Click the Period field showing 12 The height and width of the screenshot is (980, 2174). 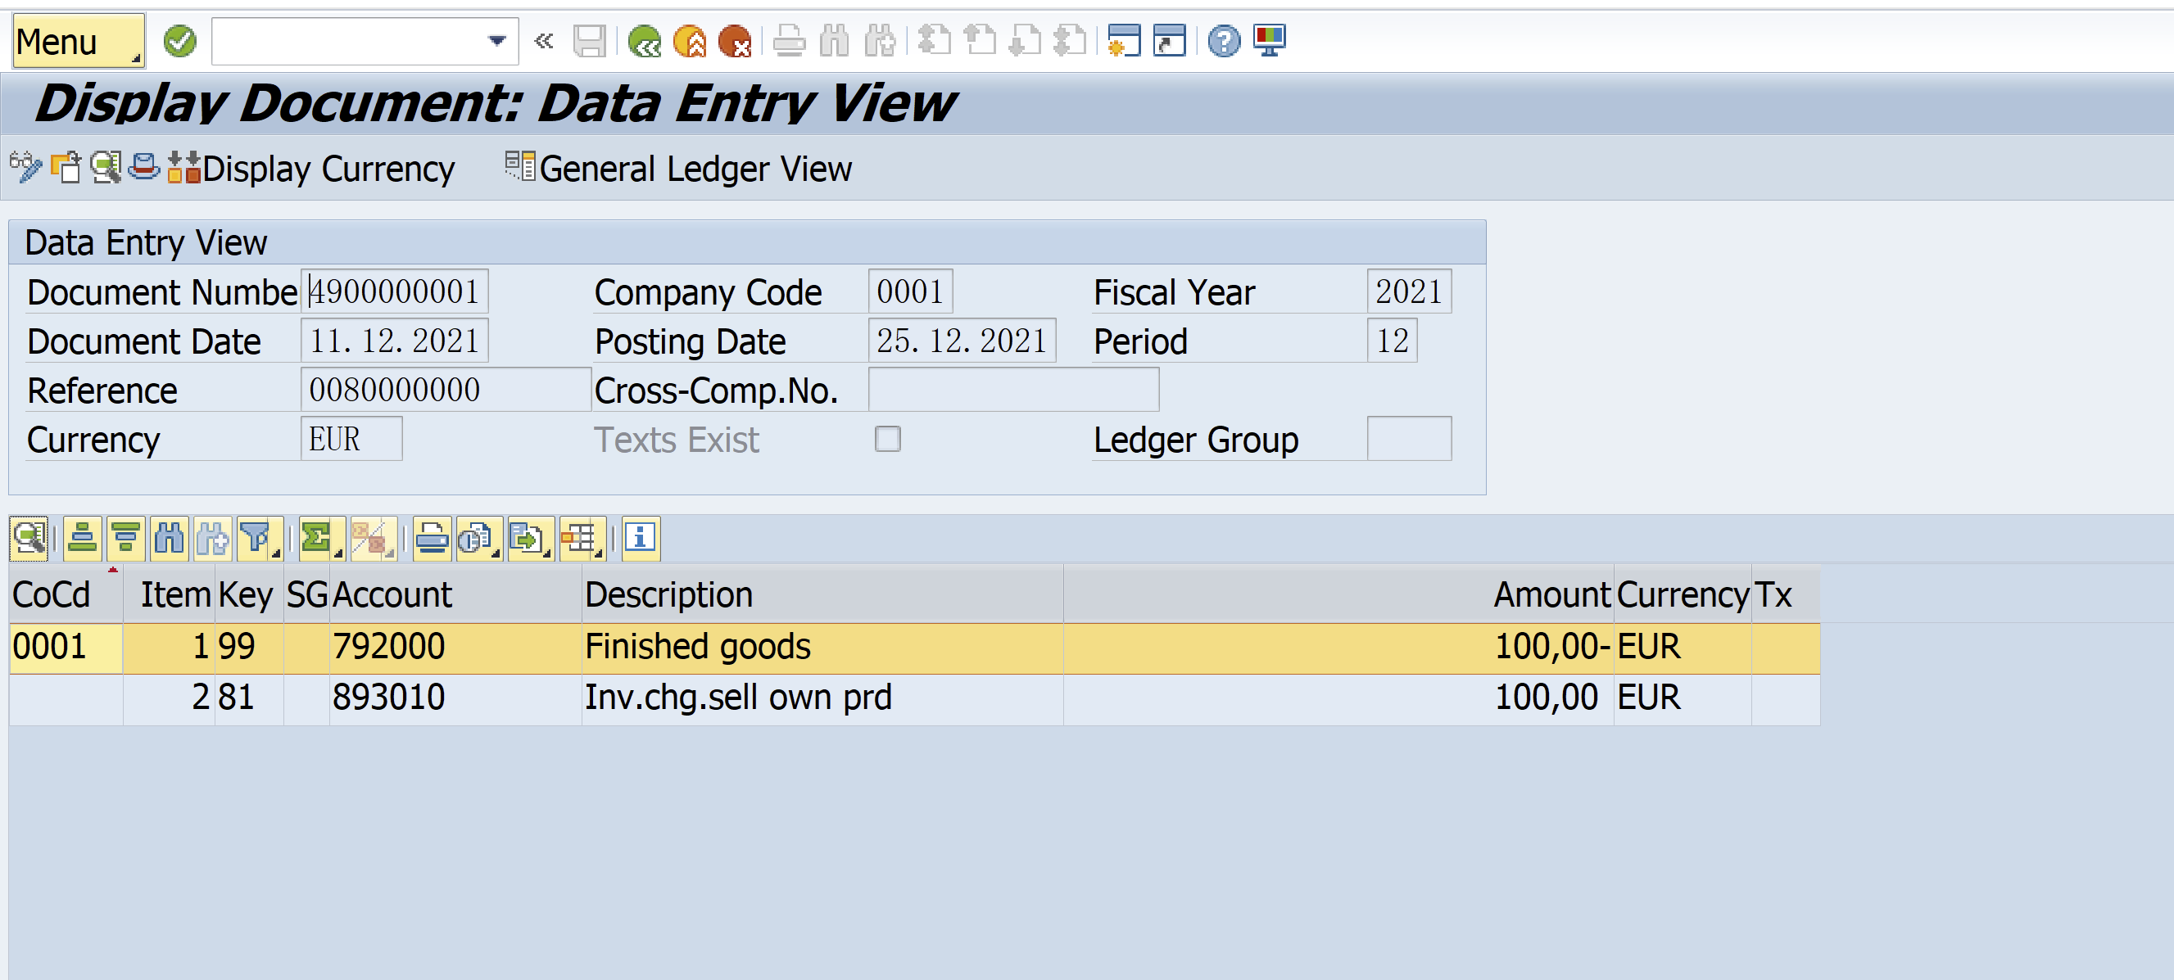tap(1392, 341)
